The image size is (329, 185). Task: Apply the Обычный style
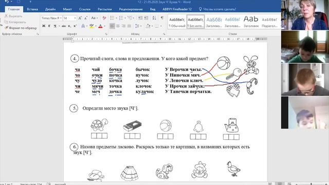[177, 22]
